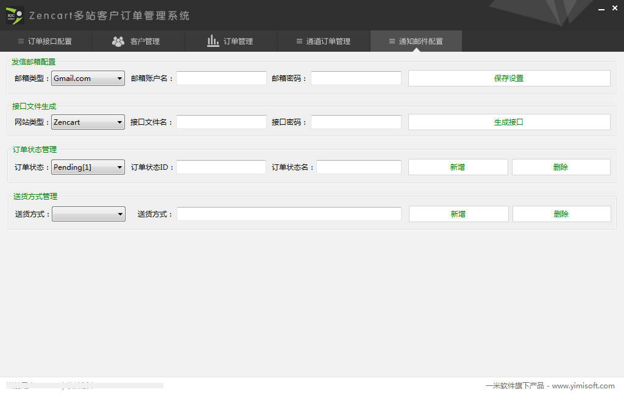
Task: Click 新增 in 订单状态管理 section
Action: tap(458, 167)
